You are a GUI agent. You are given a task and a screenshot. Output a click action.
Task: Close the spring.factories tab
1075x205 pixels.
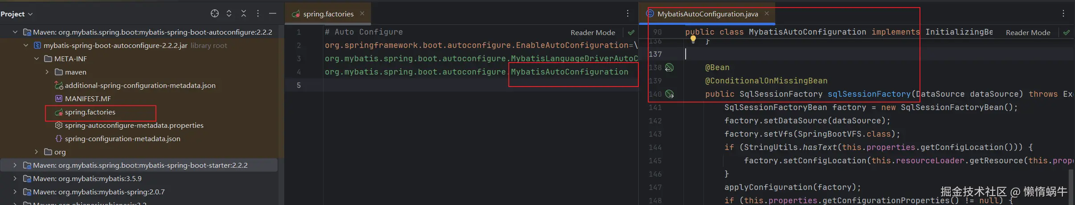pyautogui.click(x=362, y=14)
